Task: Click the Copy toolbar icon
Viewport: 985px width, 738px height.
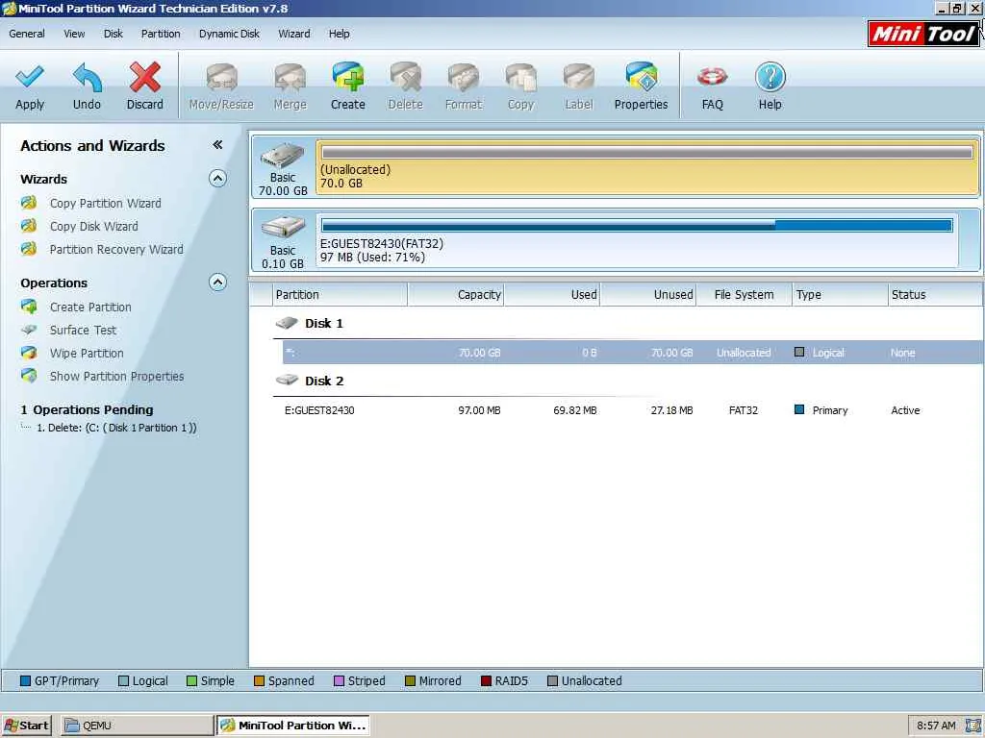Action: click(520, 78)
